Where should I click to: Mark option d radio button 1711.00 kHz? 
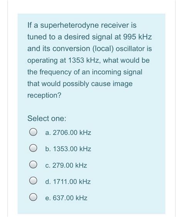coord(33,181)
